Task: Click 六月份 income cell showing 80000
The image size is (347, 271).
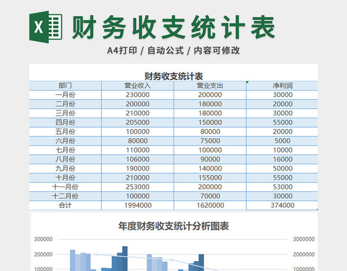Action: coord(137,141)
